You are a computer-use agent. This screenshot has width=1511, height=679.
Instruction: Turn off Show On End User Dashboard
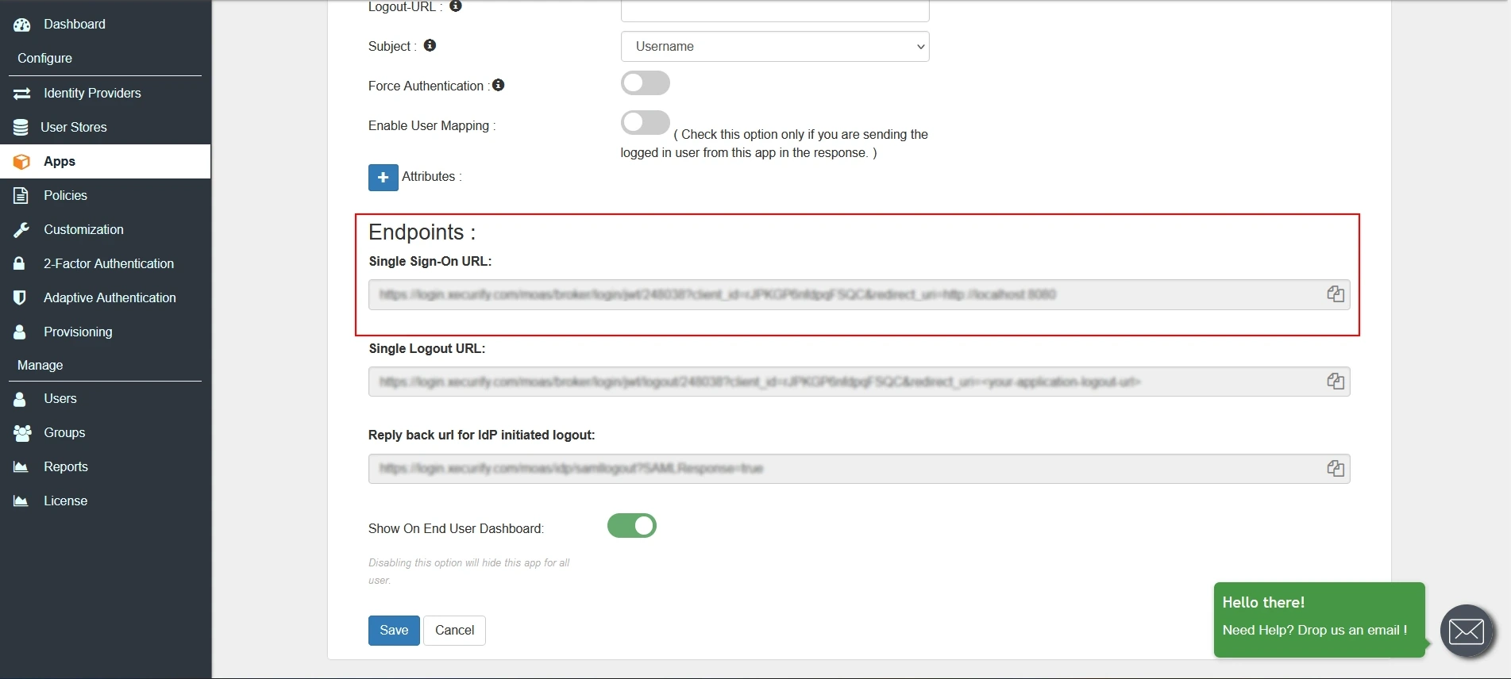632,525
